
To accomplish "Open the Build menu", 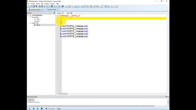I will [x=38, y=4].
